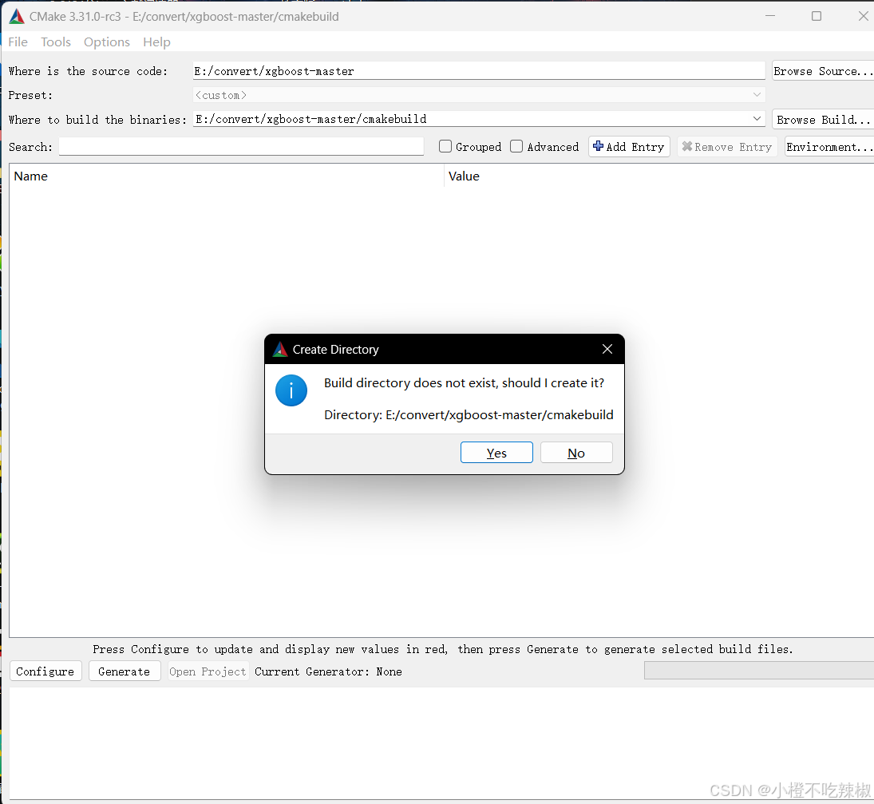Click the Value column header
Viewport: 874px width, 804px height.
[659, 176]
